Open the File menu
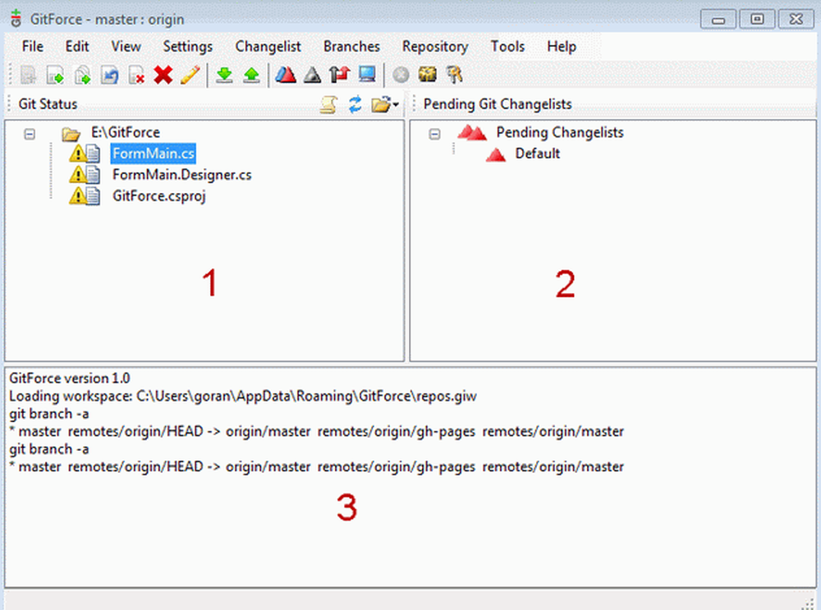The width and height of the screenshot is (821, 610). (x=33, y=47)
